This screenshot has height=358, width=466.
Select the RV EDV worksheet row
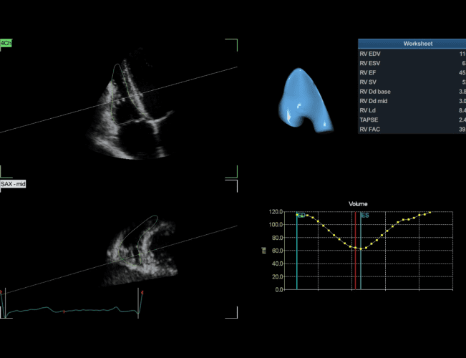(x=412, y=54)
